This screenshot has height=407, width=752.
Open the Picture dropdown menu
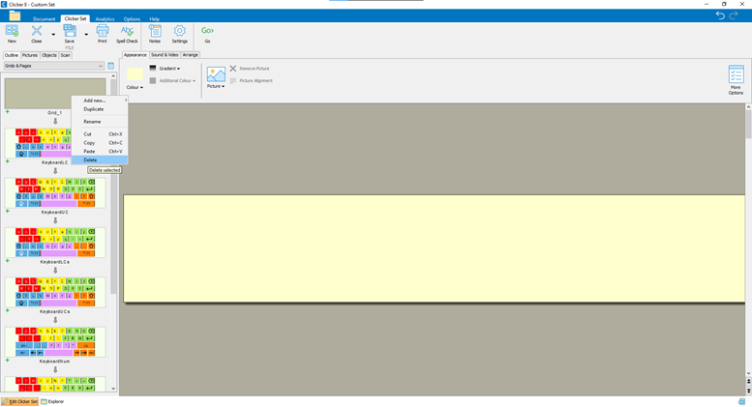click(216, 86)
